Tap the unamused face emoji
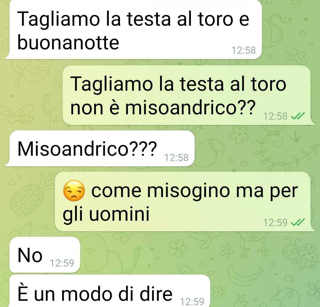 [74, 191]
